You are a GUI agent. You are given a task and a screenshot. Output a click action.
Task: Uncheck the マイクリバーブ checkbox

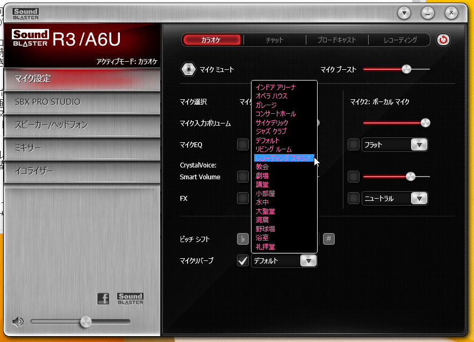243,261
